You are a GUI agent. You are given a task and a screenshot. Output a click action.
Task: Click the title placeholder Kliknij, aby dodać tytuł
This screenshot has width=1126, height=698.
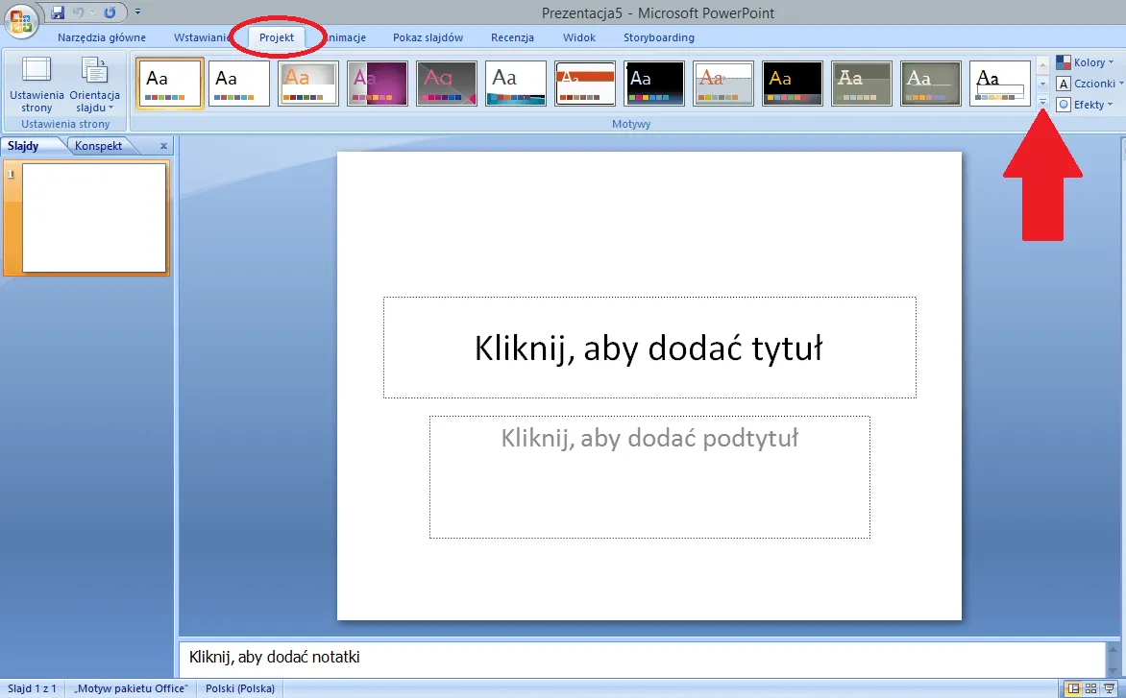(x=649, y=348)
